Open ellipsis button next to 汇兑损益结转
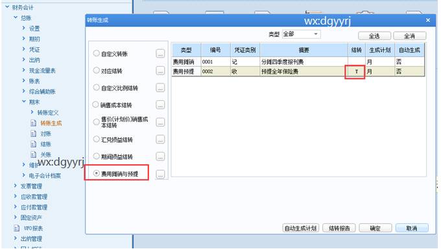Screen dimensions: 441x249 click(x=160, y=139)
